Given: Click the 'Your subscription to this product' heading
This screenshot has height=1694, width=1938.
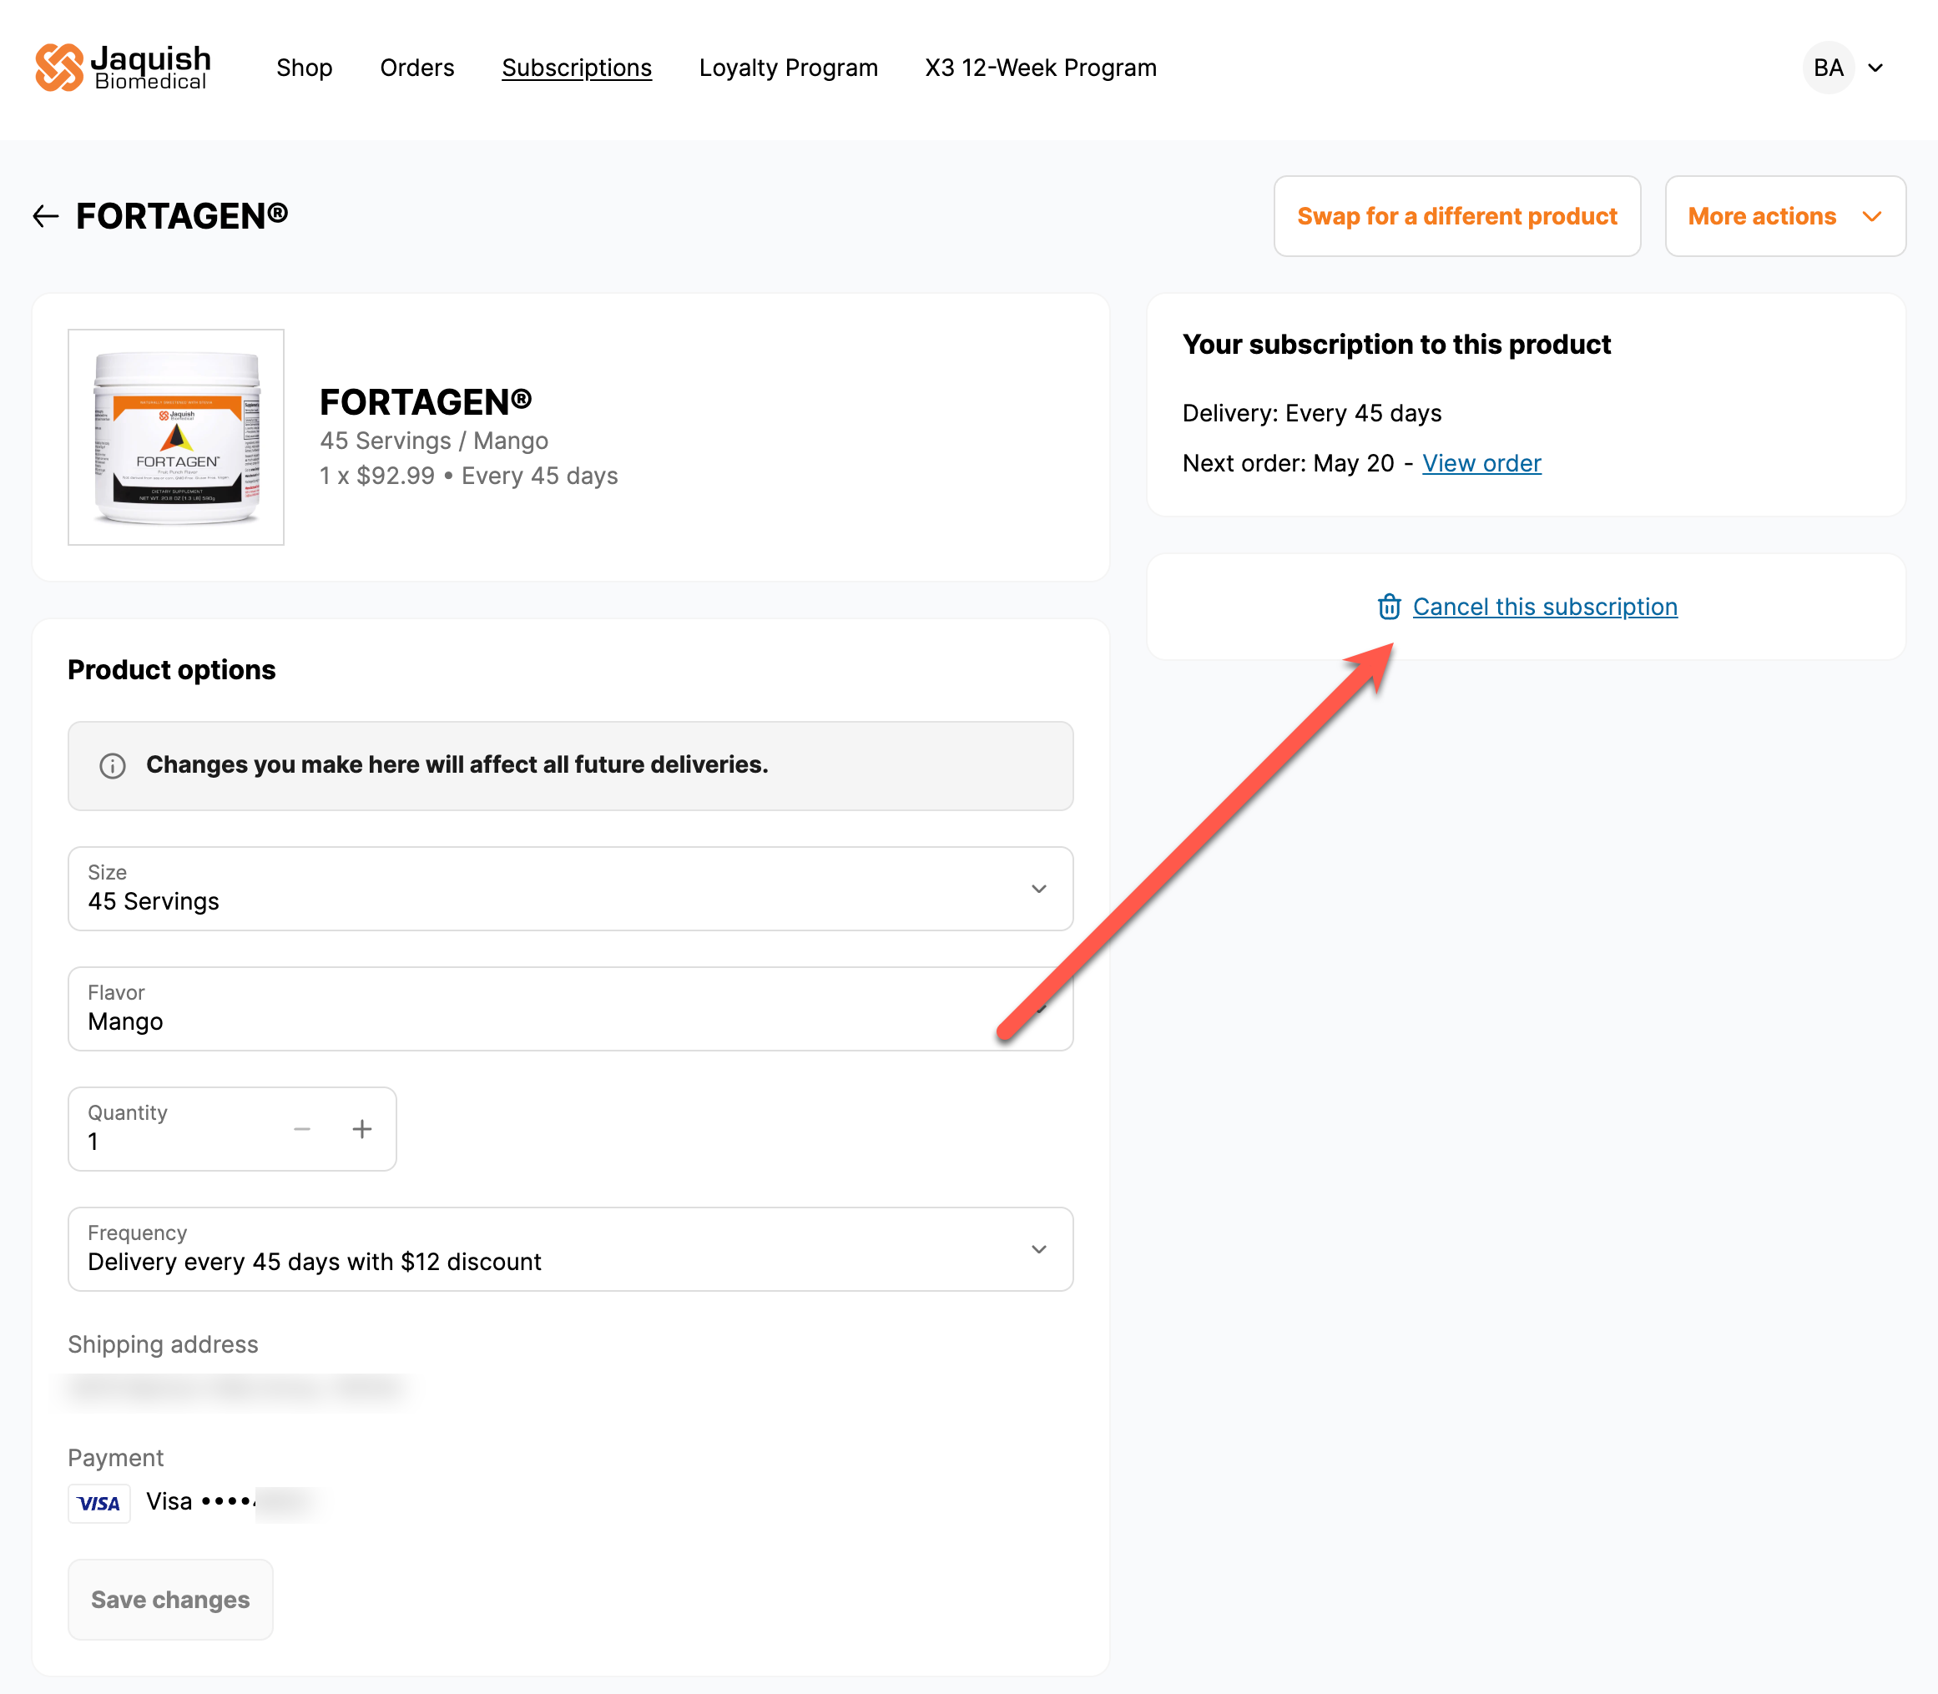Looking at the screenshot, I should click(x=1396, y=344).
